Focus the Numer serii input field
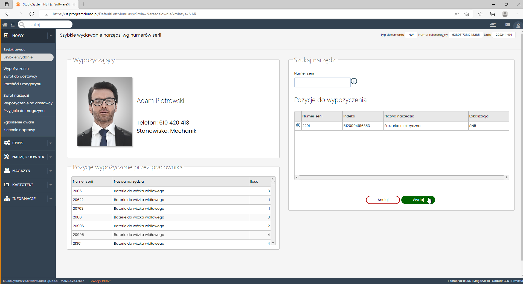The width and height of the screenshot is (523, 284). point(322,82)
